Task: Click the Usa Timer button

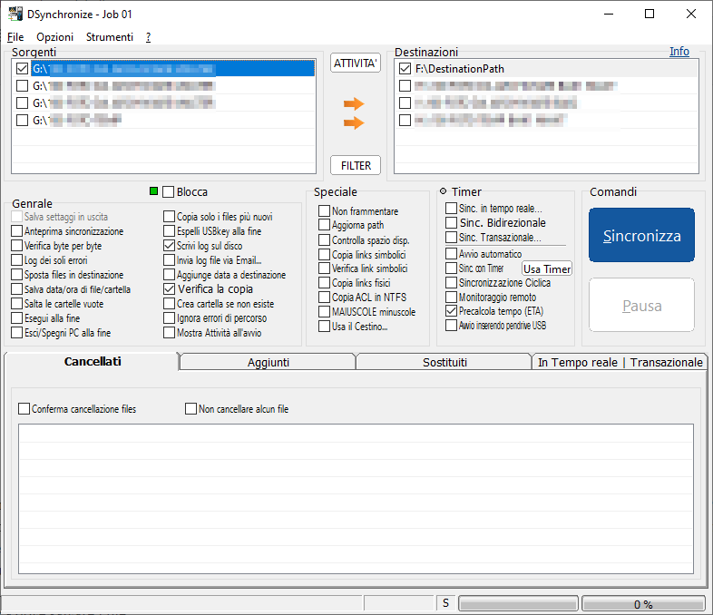Action: 547,268
